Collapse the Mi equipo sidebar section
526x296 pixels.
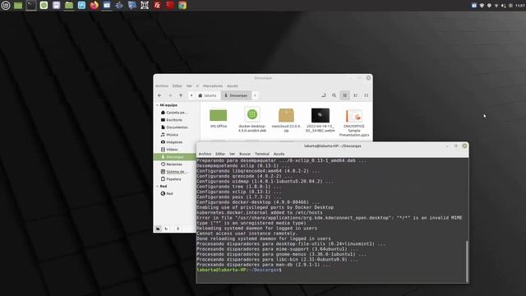coord(157,105)
